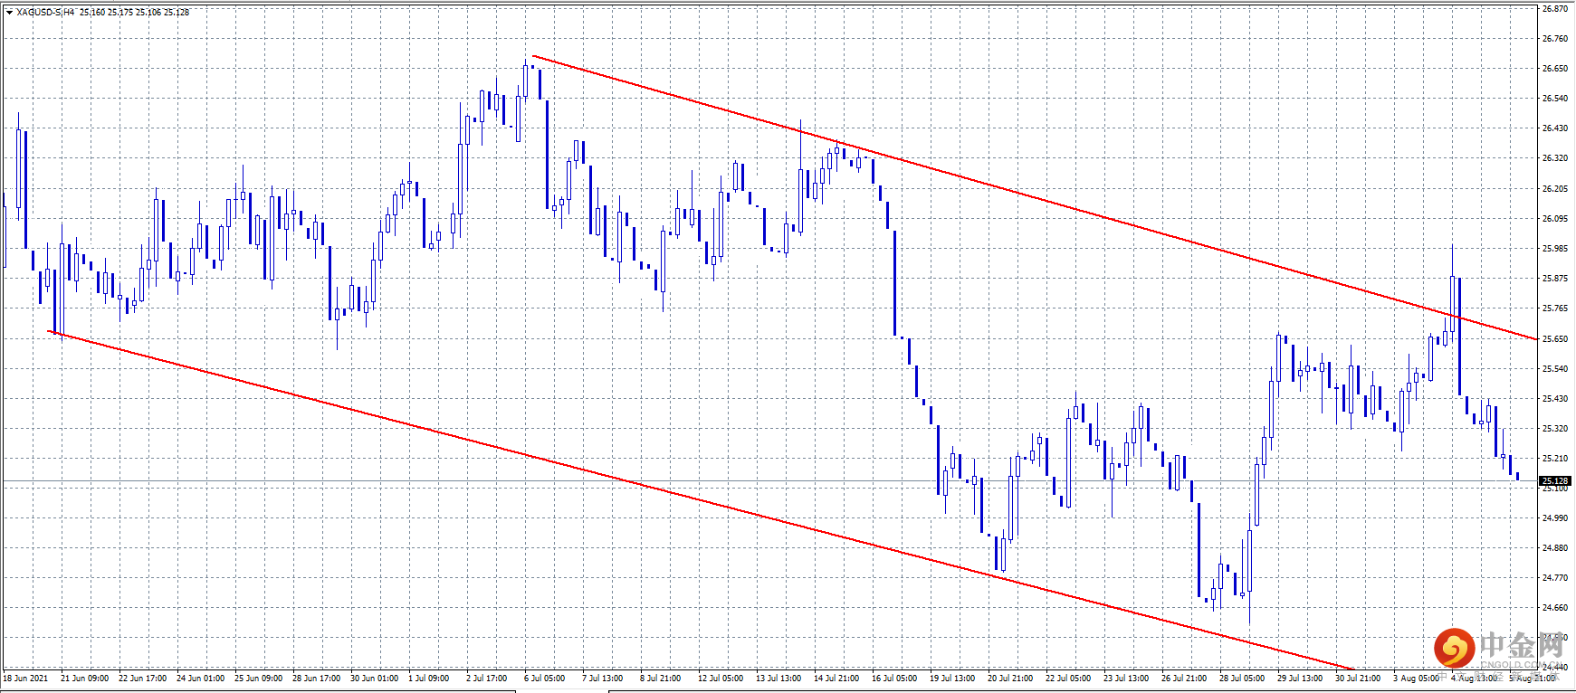Click the 2 Jul 17:00 time label

(x=486, y=679)
